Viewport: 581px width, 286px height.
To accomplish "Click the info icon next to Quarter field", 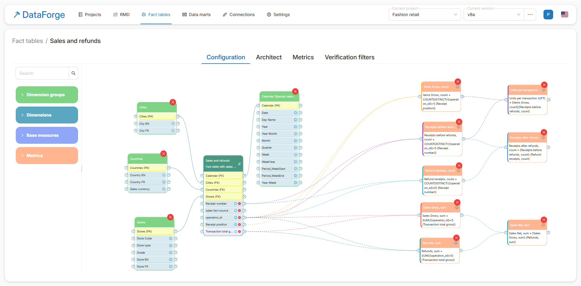I will (296, 148).
